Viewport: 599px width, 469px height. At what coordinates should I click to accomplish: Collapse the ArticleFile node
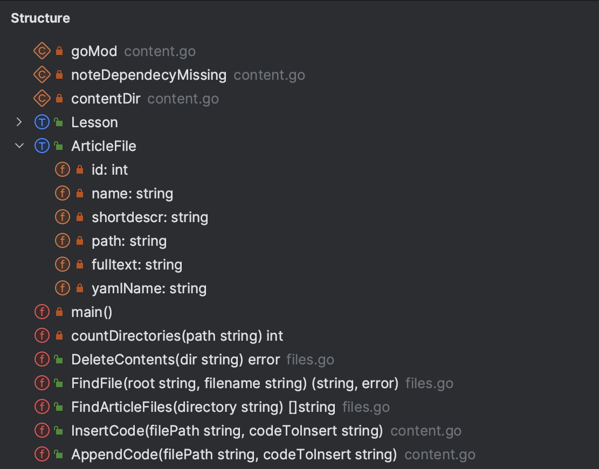[19, 146]
